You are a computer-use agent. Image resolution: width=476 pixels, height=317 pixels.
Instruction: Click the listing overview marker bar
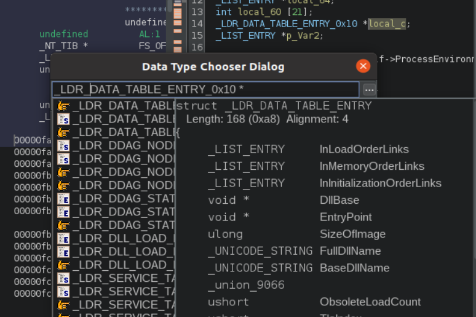177,25
